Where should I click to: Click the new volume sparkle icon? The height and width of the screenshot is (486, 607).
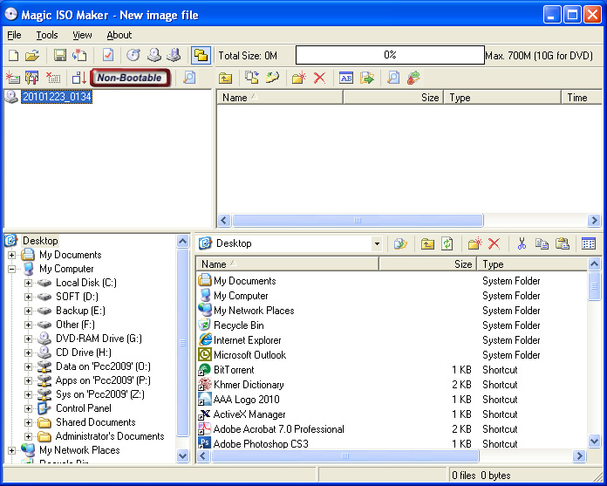pyautogui.click(x=13, y=78)
